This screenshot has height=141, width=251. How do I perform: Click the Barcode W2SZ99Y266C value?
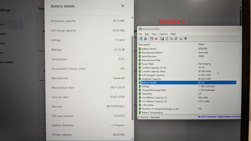click(115, 106)
